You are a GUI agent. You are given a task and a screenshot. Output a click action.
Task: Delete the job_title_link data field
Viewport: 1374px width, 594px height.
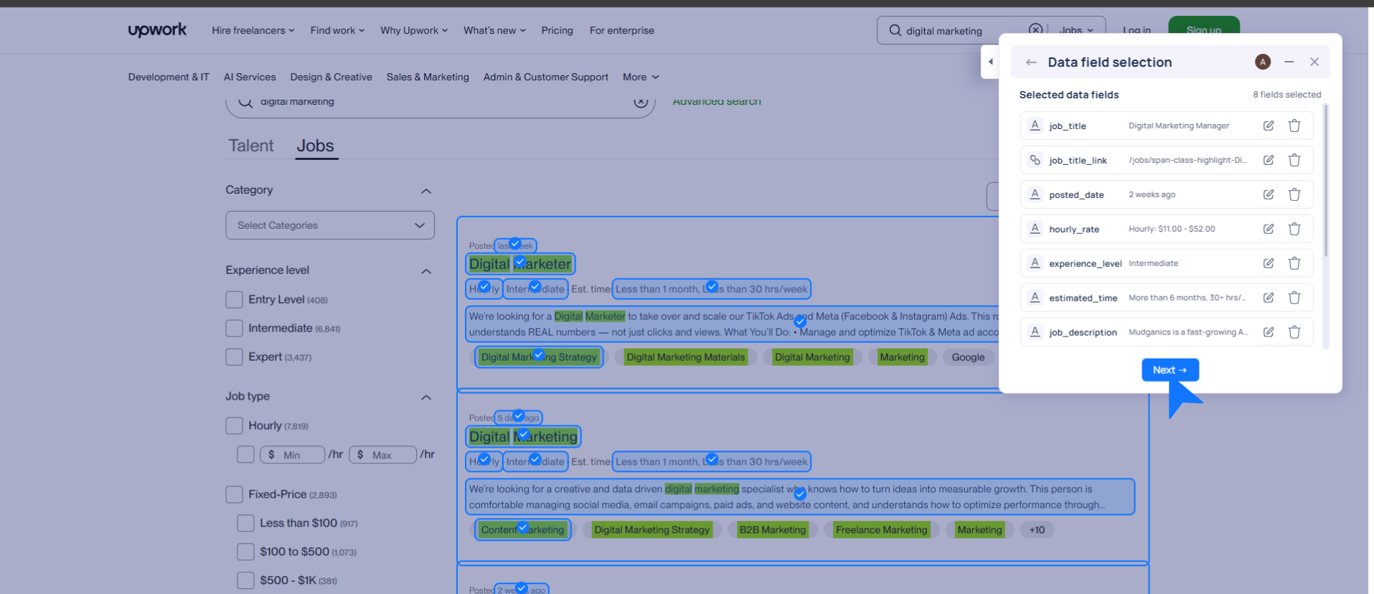coord(1294,160)
